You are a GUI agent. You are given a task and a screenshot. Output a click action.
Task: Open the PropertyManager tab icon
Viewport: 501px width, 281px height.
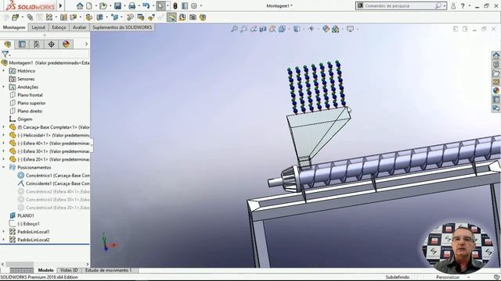pos(22,44)
